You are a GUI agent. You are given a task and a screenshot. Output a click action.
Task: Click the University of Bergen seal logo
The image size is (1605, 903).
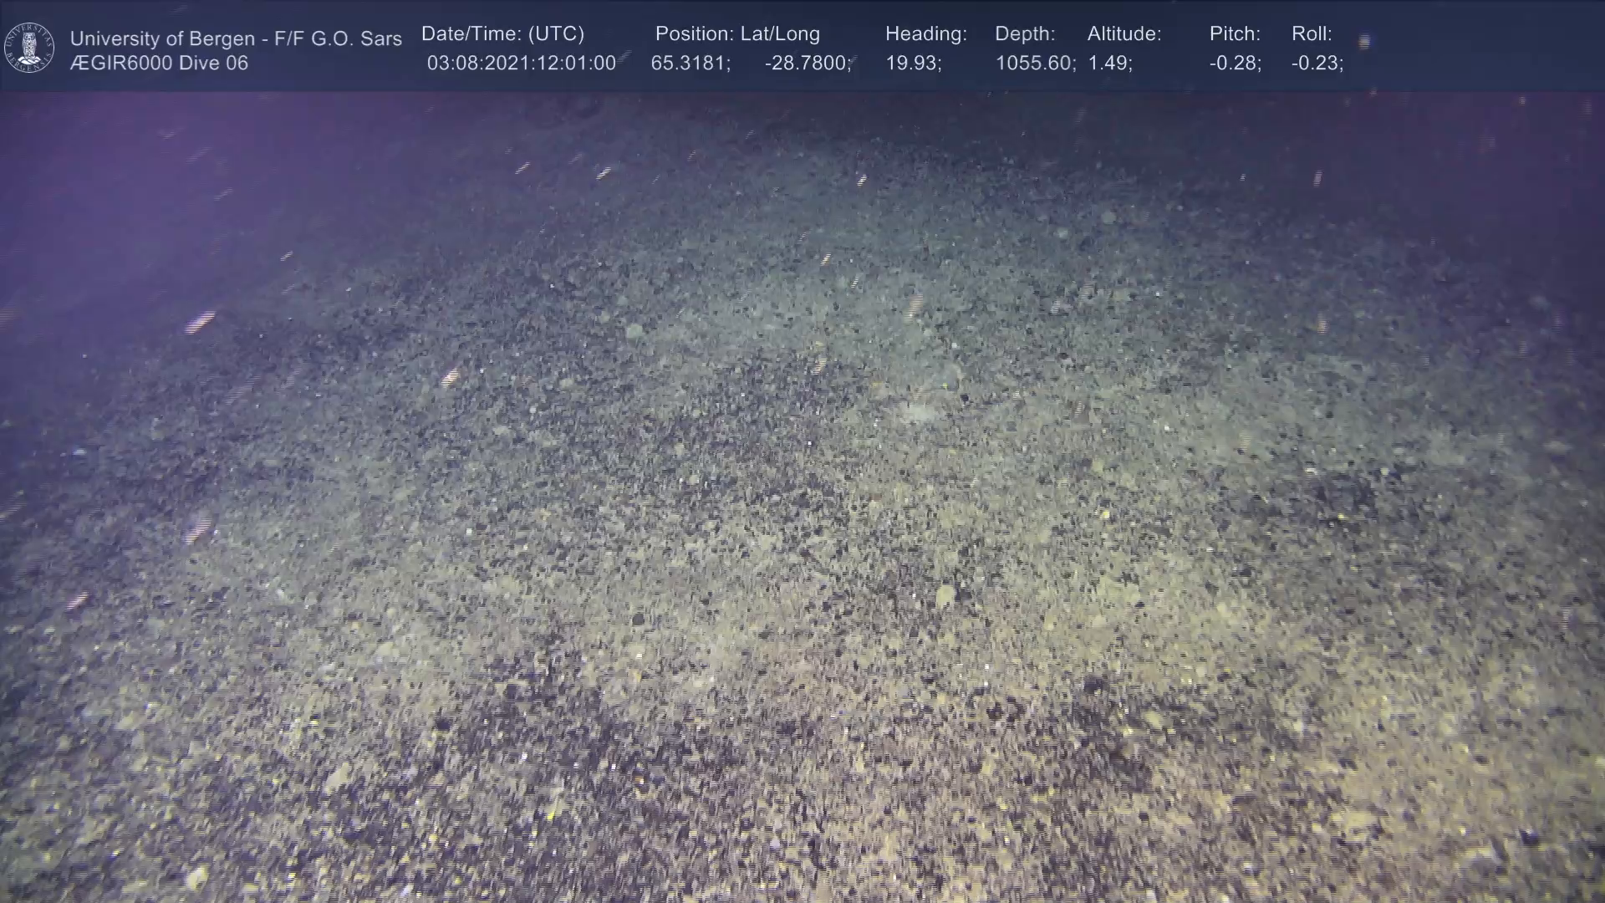point(29,48)
